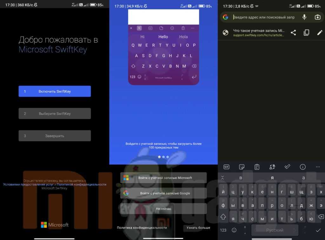This screenshot has width=325, height=240.
Task: Expand the three-dots toolbar overflow menu
Action: tap(318, 167)
